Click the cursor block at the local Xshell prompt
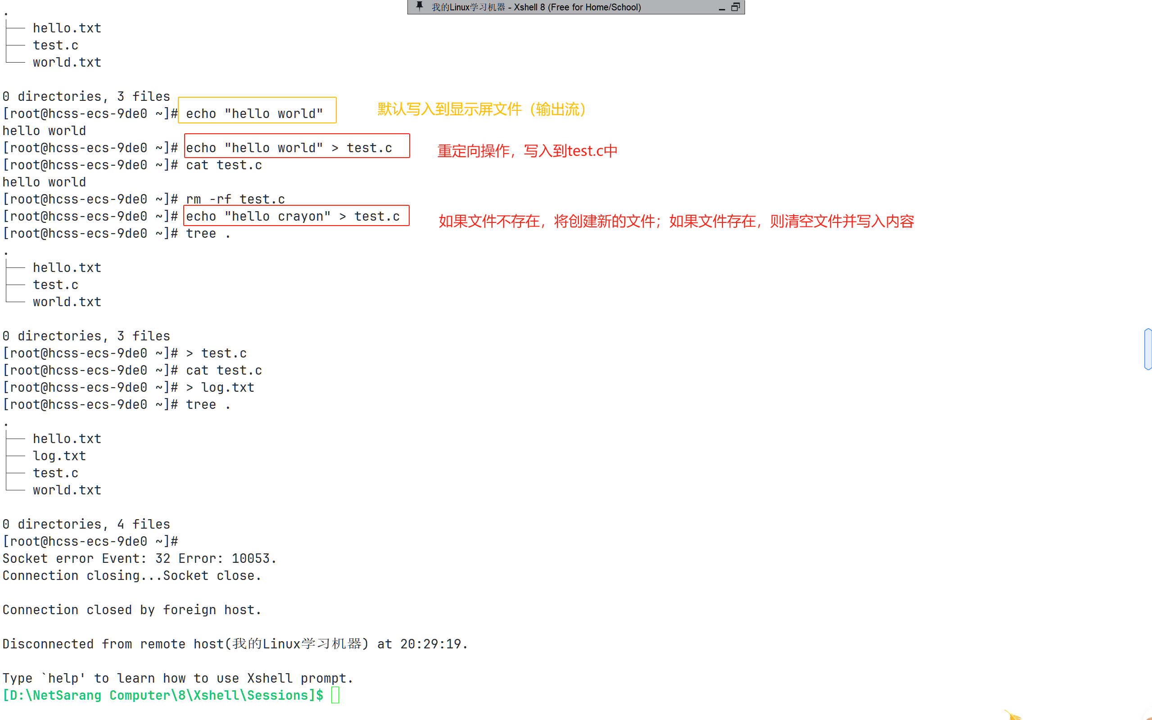Viewport: 1152px width, 720px height. pyautogui.click(x=335, y=695)
